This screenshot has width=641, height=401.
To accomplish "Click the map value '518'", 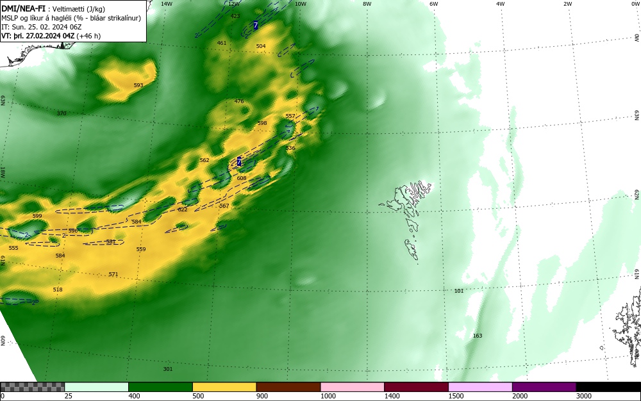I will click(58, 290).
